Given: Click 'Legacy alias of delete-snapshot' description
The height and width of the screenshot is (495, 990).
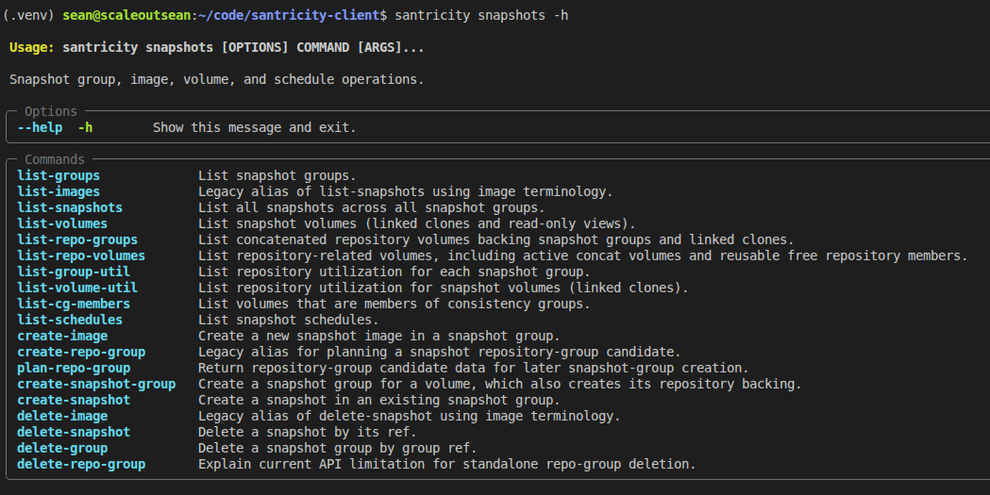Looking at the screenshot, I should 410,416.
